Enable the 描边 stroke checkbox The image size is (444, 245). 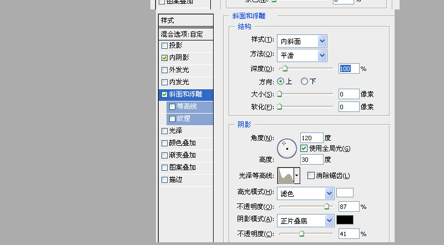click(164, 180)
